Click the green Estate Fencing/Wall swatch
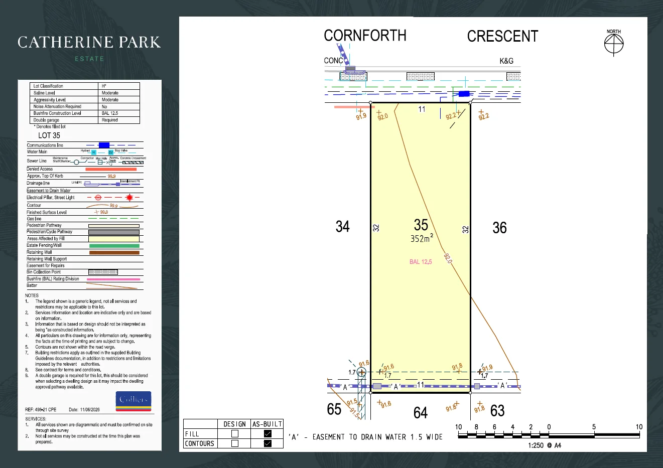The image size is (663, 468). click(x=114, y=246)
